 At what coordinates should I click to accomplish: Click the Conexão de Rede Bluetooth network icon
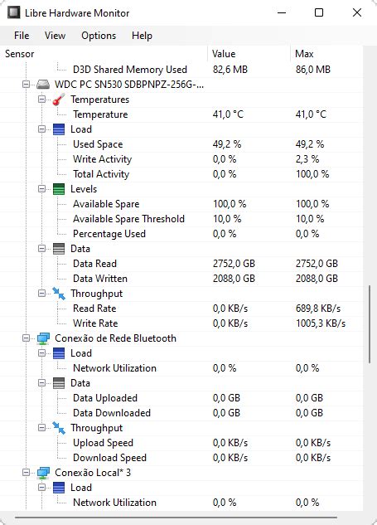tap(43, 338)
